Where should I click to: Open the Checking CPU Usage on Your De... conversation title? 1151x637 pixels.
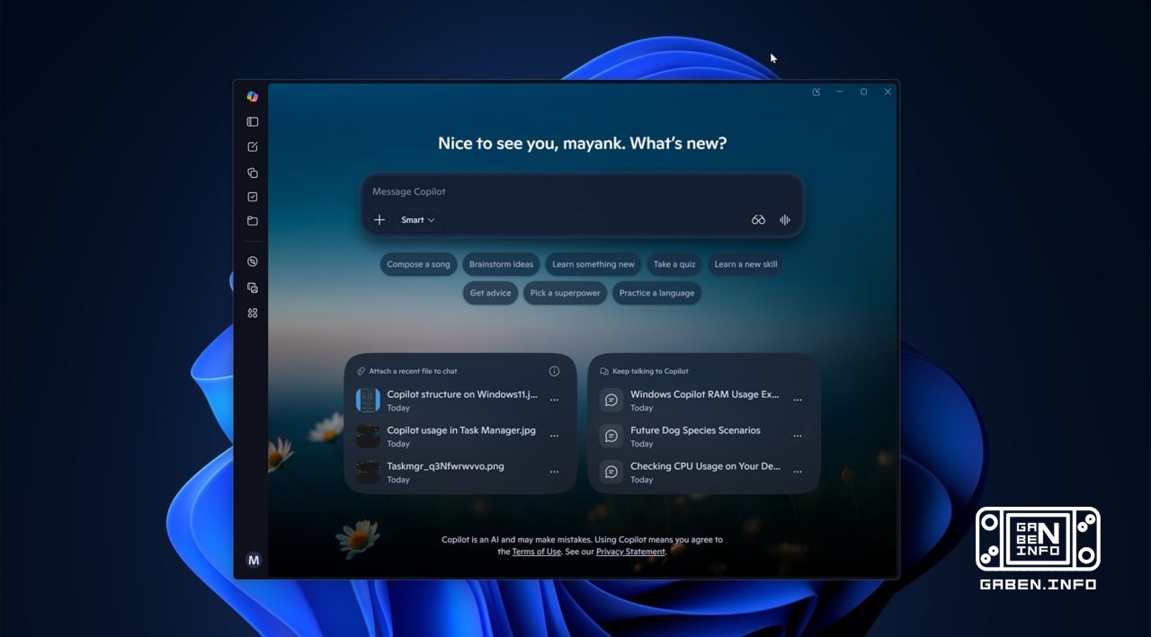pos(705,466)
